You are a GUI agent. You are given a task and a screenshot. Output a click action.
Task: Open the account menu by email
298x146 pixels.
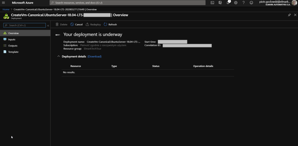pos(275,2)
